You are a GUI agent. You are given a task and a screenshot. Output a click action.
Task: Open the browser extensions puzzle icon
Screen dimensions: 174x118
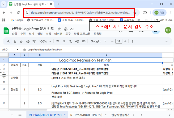tap(145, 12)
